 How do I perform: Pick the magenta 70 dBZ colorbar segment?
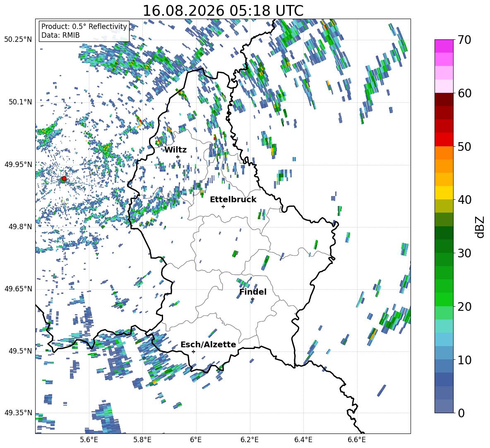coord(444,46)
